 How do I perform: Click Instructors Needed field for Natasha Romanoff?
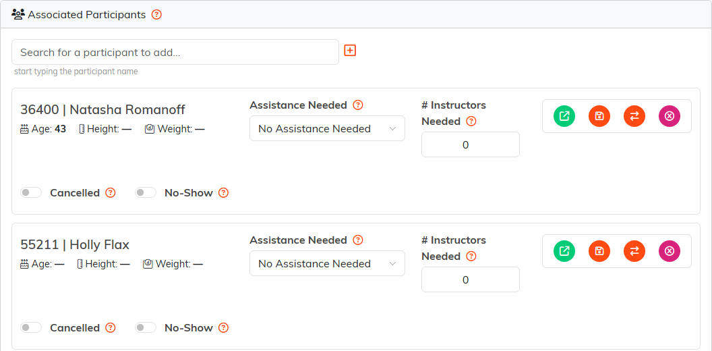(x=471, y=144)
